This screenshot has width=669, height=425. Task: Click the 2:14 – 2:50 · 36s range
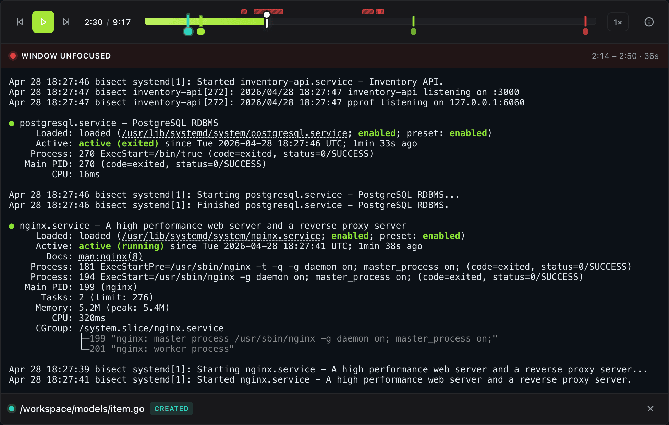click(x=625, y=56)
